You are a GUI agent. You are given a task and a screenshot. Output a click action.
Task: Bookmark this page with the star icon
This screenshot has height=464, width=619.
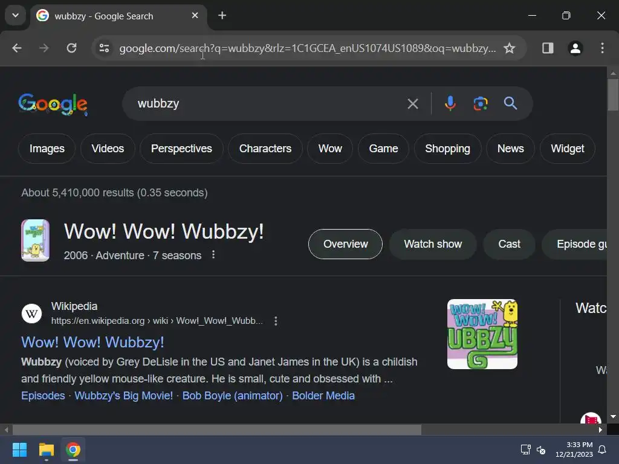coord(509,48)
